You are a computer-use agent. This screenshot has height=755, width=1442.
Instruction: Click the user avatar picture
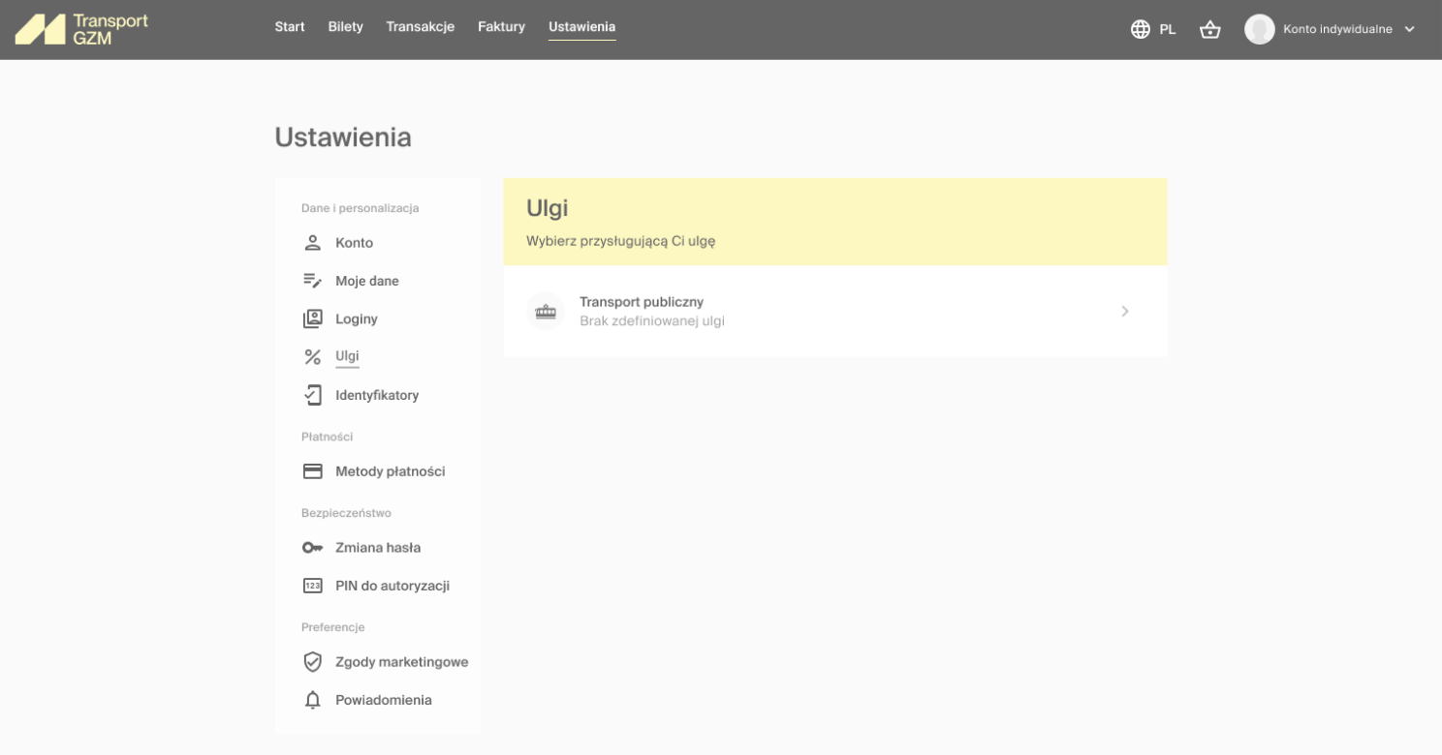pos(1259,29)
